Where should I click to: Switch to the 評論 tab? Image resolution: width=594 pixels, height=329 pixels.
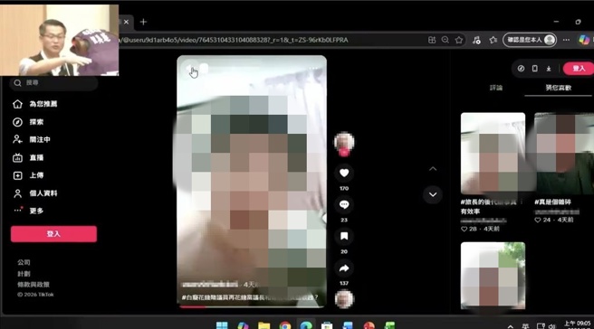(x=496, y=88)
